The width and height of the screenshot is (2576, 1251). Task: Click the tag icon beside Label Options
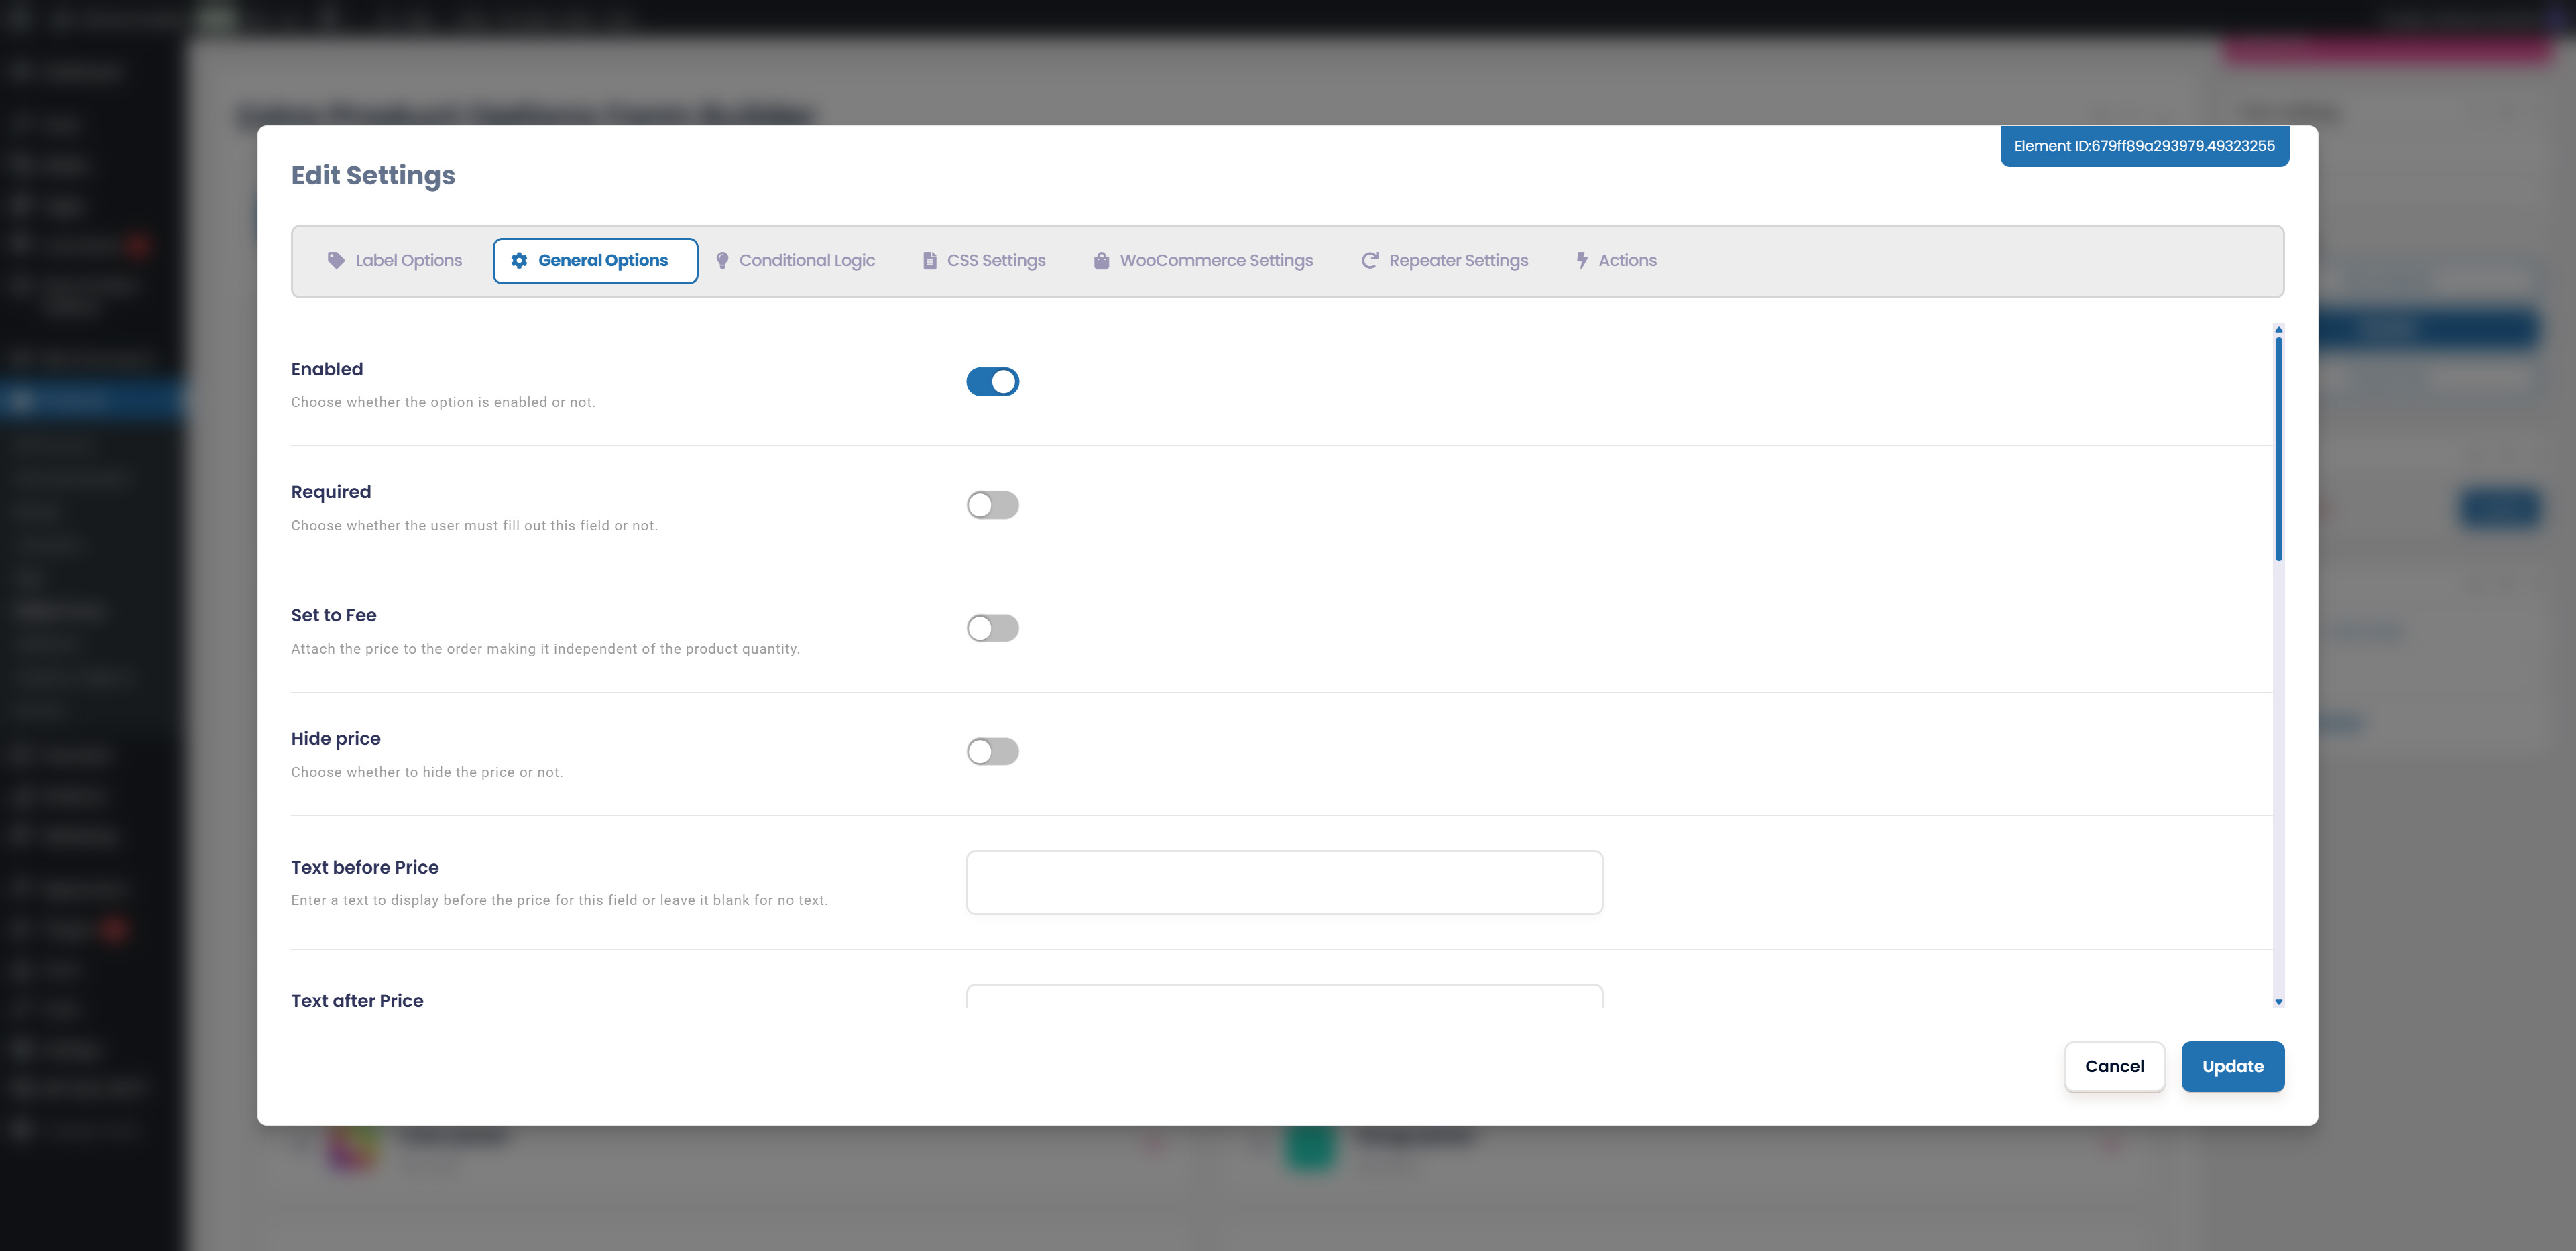pyautogui.click(x=336, y=260)
